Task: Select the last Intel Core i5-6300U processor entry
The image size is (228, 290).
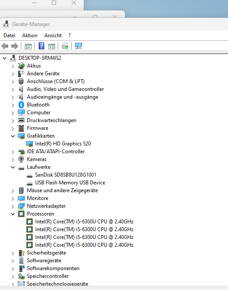Action: click(84, 245)
